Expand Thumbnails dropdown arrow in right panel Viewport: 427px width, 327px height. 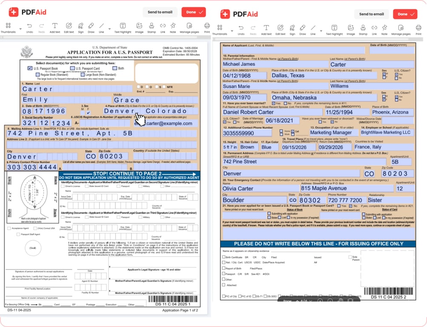click(232, 31)
